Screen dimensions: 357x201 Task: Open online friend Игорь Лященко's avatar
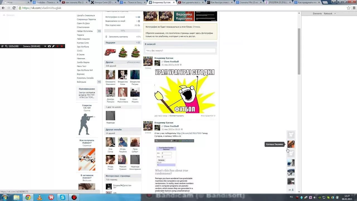(x=123, y=142)
